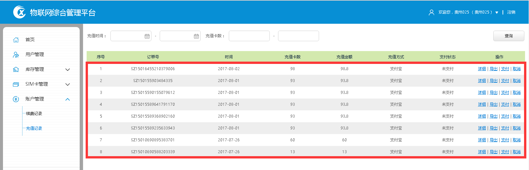Click the user profile icon in header
529x170 pixels.
[x=431, y=13]
